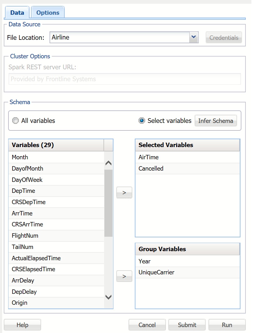Click the Run button

pyautogui.click(x=227, y=325)
